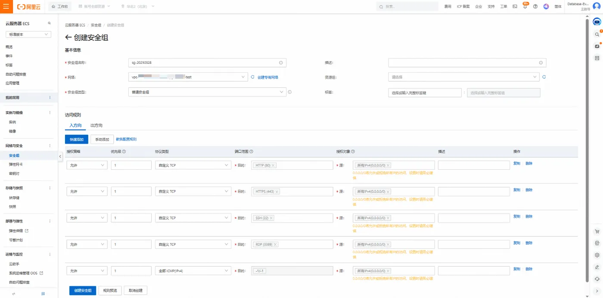Remove the RDP (3389) port tag
The image size is (603, 298).
(275, 245)
